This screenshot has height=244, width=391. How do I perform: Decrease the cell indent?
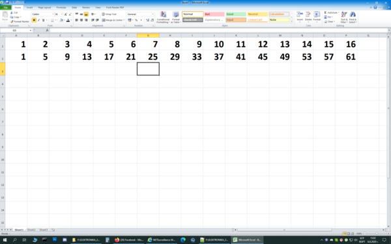[x=93, y=20]
